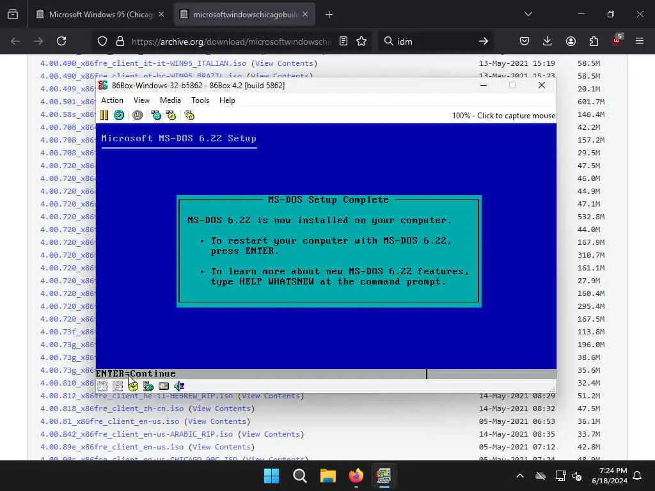Click the CD-ROM drive status icon
Screen dimensions: 655x491
133,386
